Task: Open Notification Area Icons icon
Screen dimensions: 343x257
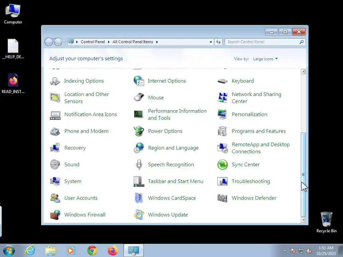Action: pos(55,115)
